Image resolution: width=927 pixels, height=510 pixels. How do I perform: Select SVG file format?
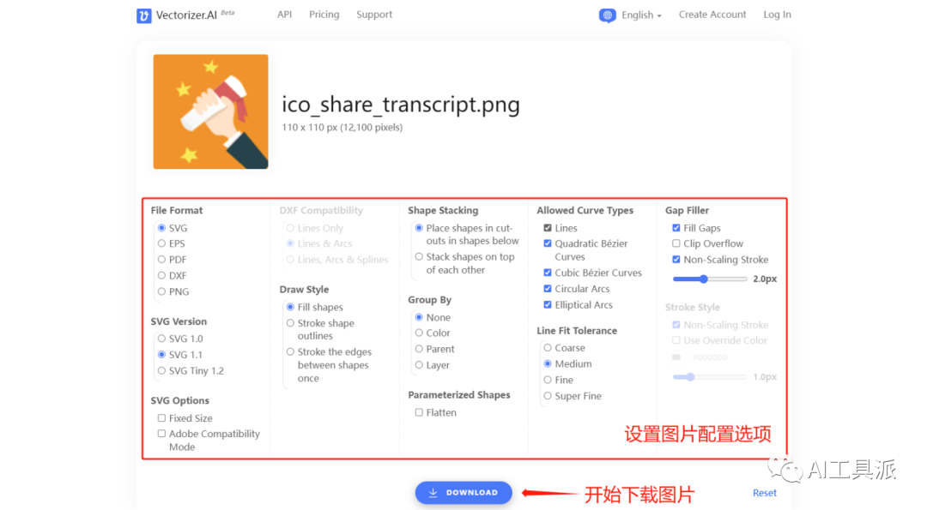161,228
